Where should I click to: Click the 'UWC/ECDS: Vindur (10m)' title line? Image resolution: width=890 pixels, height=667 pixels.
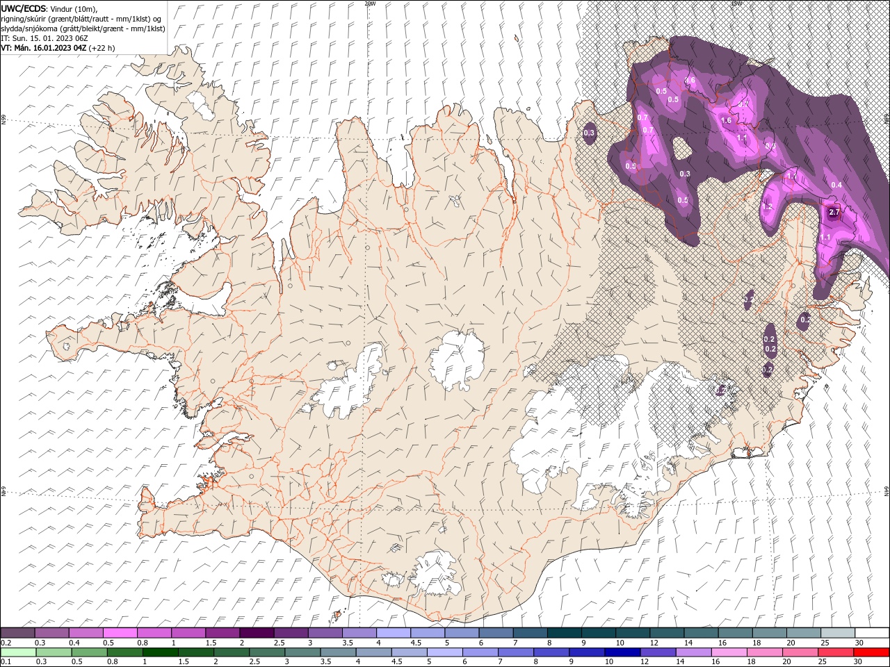(49, 8)
